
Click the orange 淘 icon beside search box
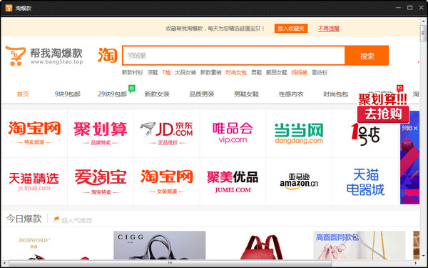(108, 55)
